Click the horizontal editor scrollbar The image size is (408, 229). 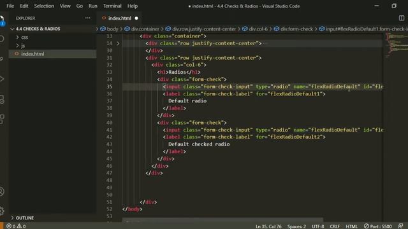tap(222, 220)
